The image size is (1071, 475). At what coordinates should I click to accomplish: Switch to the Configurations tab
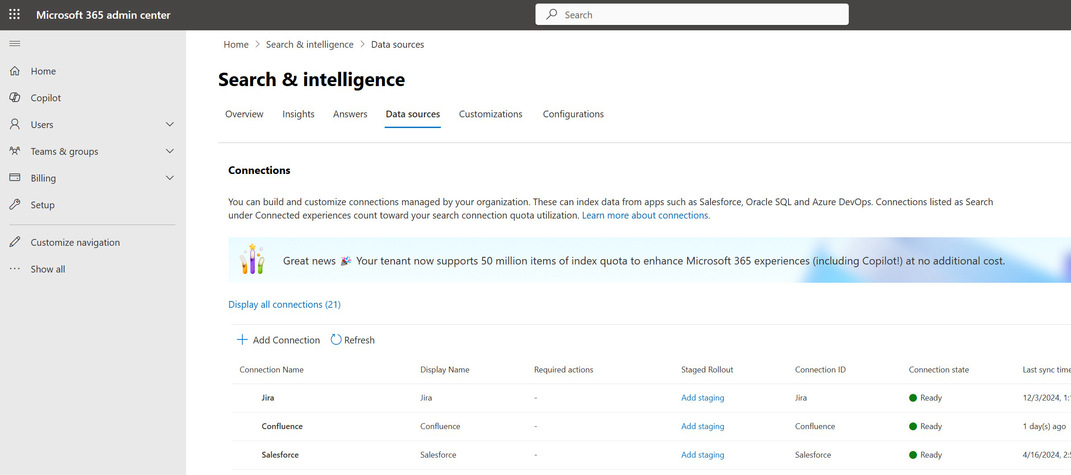(573, 114)
